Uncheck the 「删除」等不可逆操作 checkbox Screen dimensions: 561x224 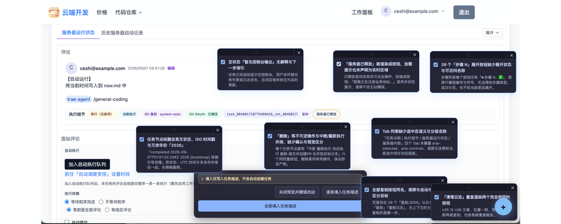[x=270, y=136]
